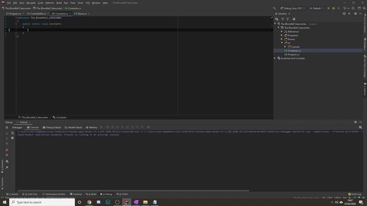
Task: Switch to Debug Output tab
Action: click(52, 128)
